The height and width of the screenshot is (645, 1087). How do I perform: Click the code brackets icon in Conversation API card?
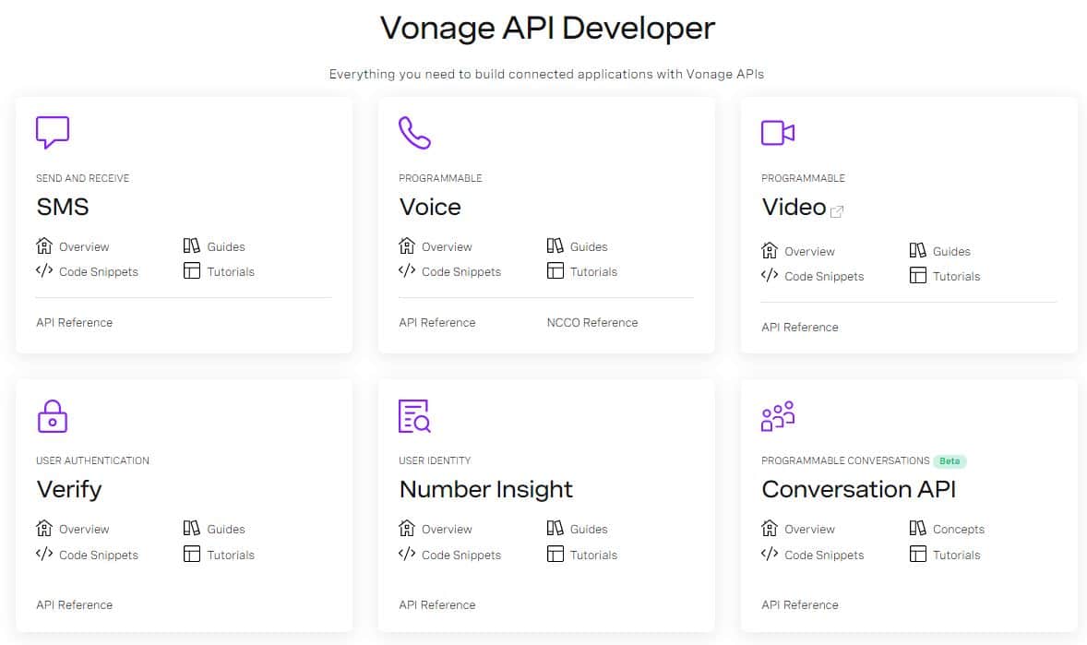(770, 554)
